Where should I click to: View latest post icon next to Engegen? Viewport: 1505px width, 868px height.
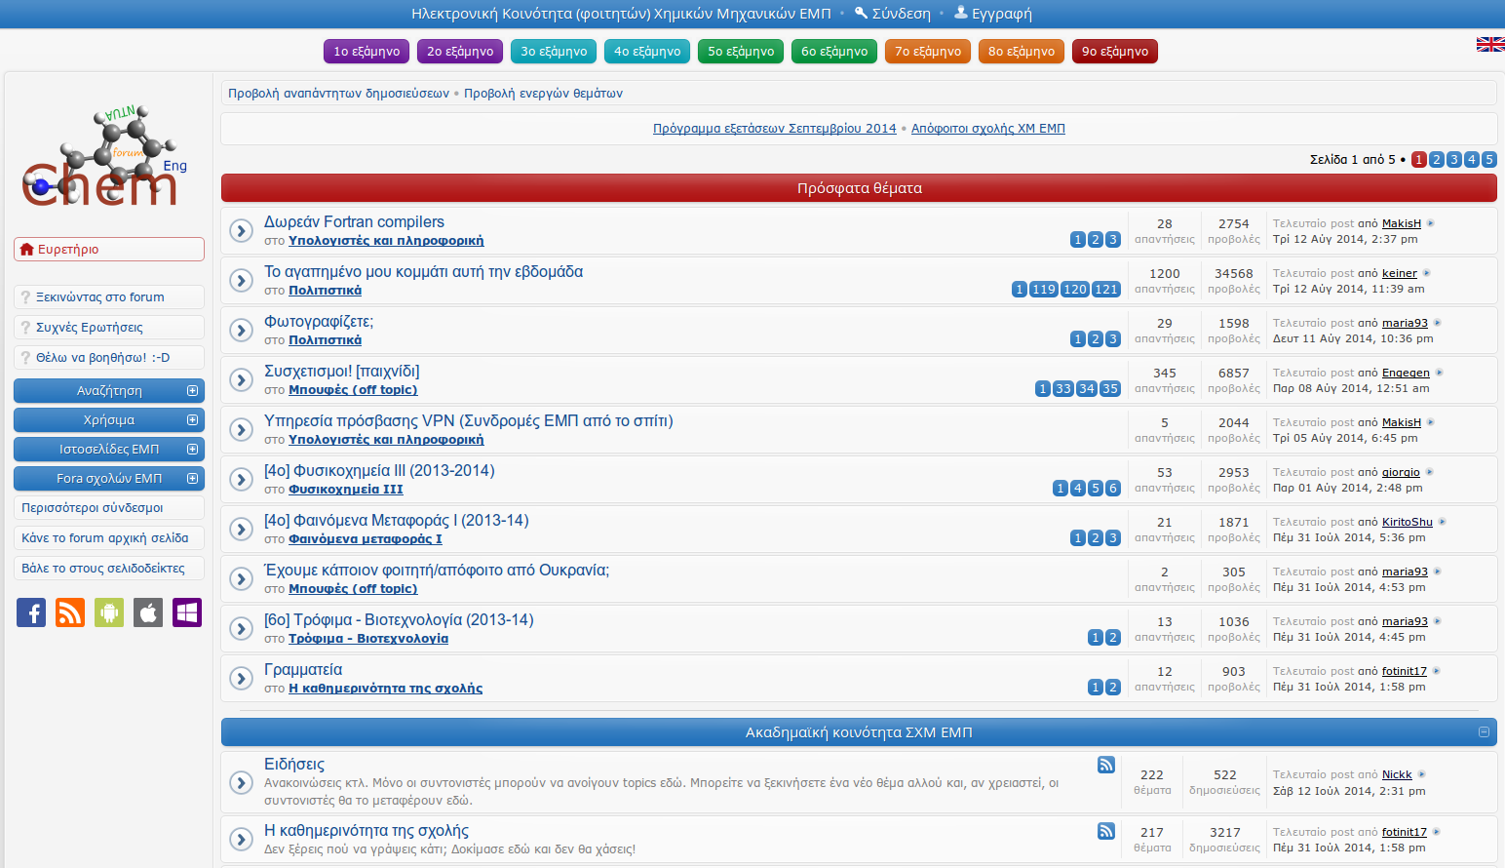point(1440,373)
